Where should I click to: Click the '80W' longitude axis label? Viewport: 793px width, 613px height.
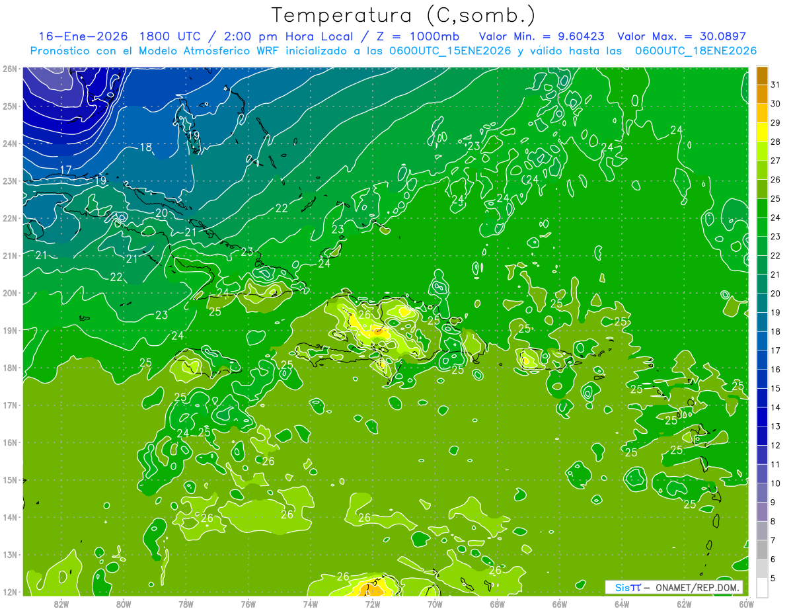click(x=124, y=604)
